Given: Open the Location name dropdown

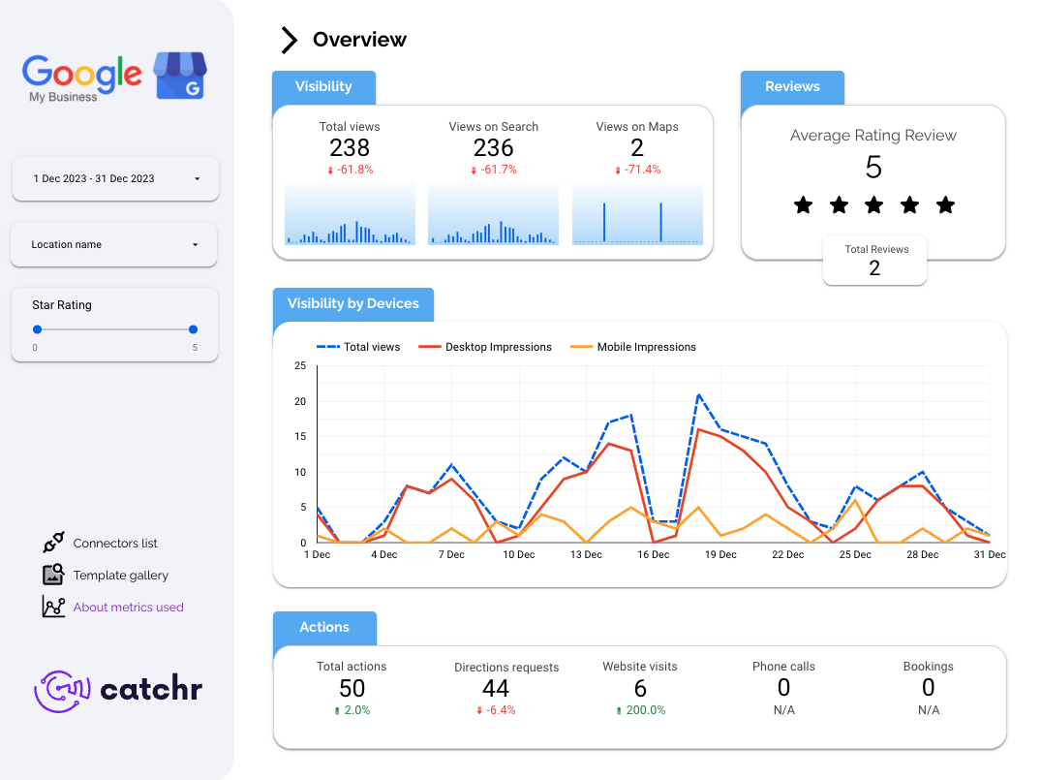Looking at the screenshot, I should coord(113,244).
